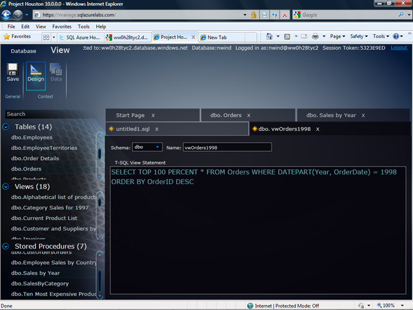
Task: Open dbo.SalesByCategory stored procedure
Action: 40,284
